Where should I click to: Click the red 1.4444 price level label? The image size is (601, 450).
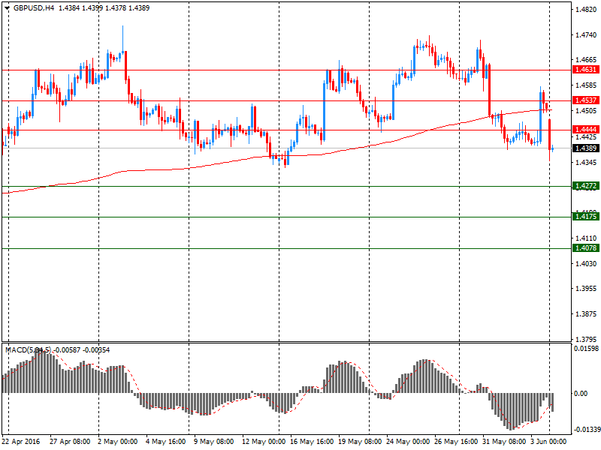[586, 130]
